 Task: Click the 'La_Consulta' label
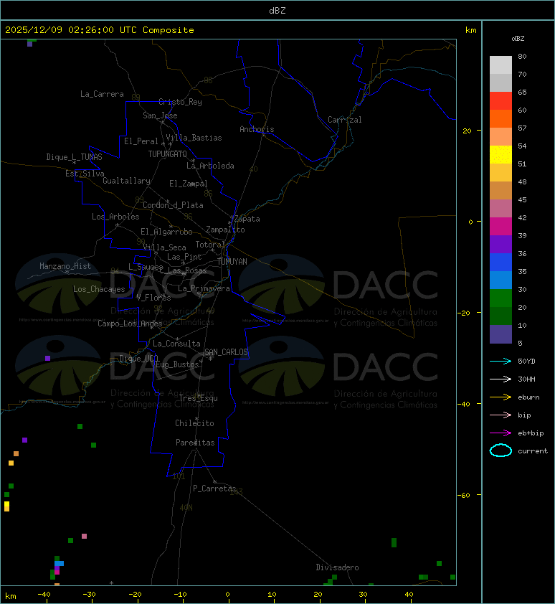tap(177, 344)
